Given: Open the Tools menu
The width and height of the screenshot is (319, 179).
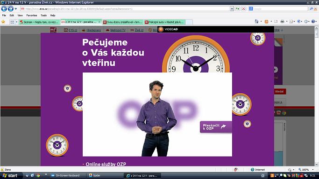Looking at the screenshot, I should coord(43,15).
